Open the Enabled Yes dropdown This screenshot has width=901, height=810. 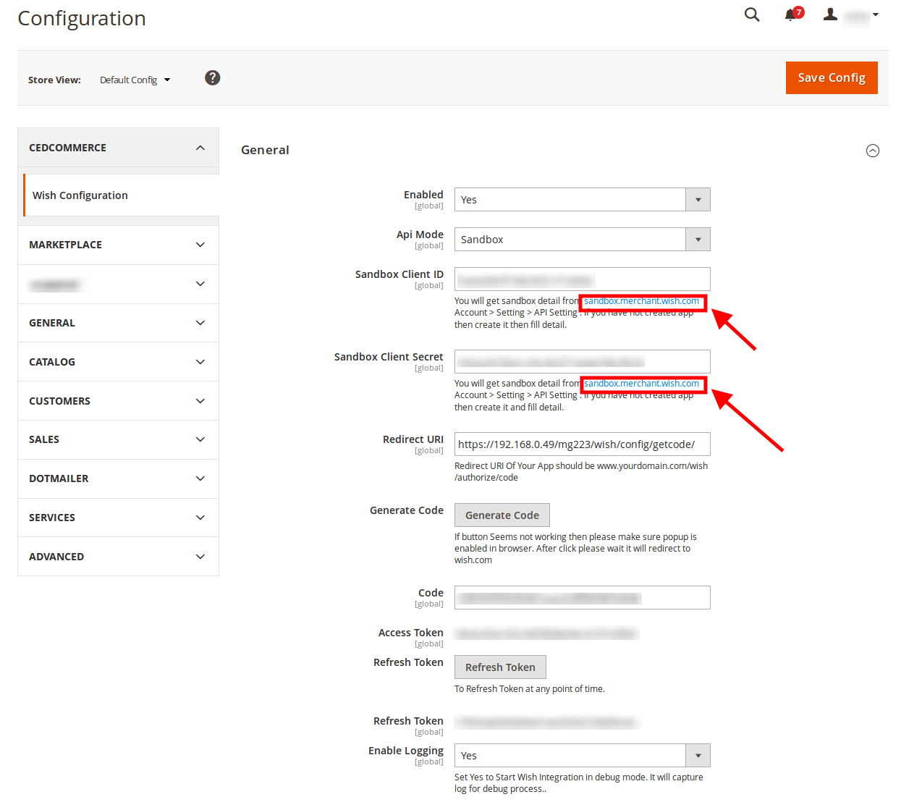click(583, 200)
